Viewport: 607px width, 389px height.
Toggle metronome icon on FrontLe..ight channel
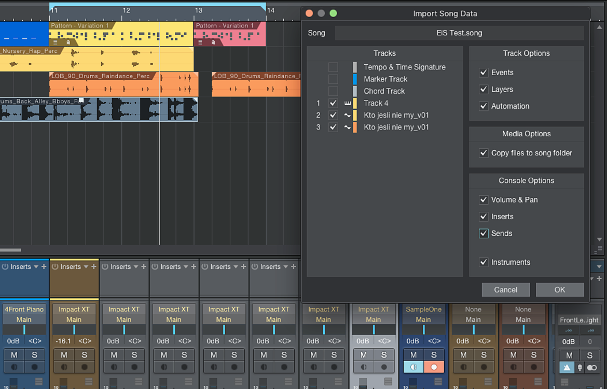click(x=567, y=368)
